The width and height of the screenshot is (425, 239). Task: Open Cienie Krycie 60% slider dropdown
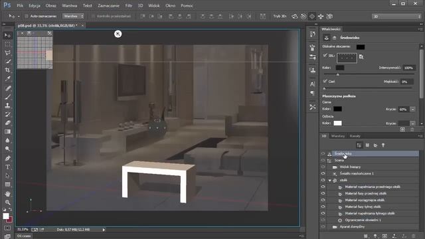point(412,109)
